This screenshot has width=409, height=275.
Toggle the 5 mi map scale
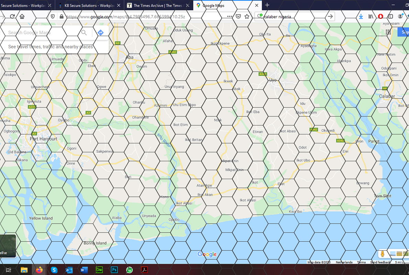[x=402, y=262]
